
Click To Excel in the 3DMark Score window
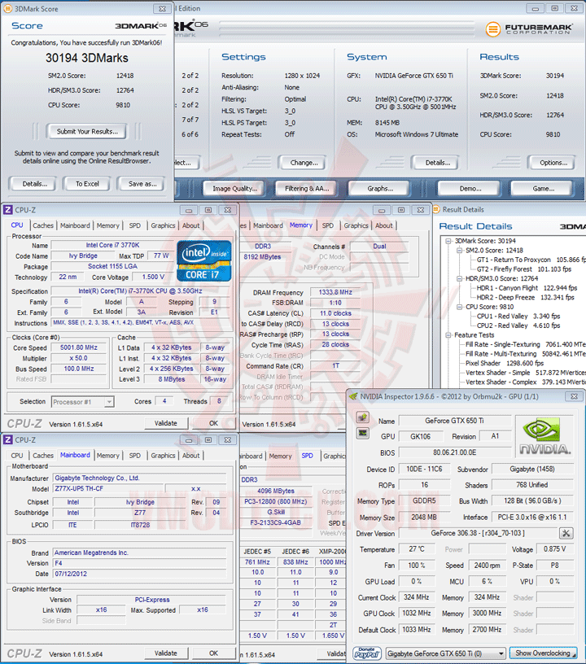point(87,184)
